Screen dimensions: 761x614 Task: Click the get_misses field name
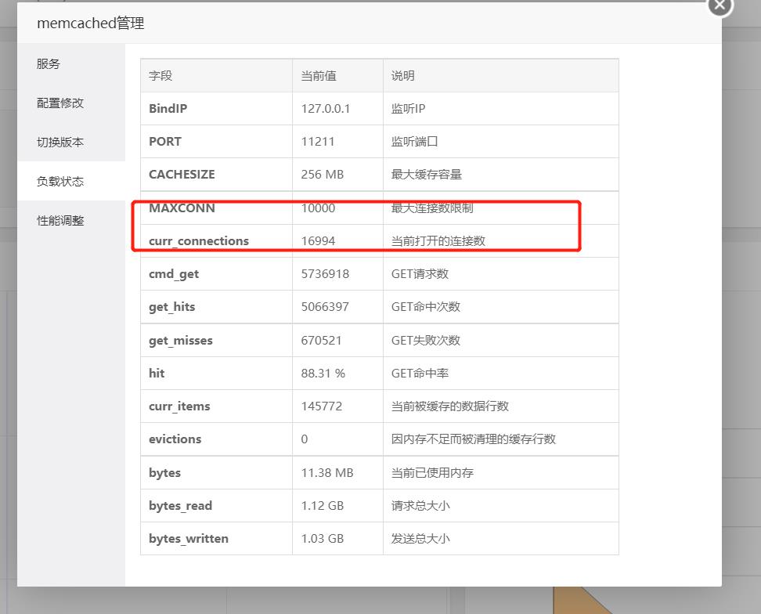click(x=181, y=340)
